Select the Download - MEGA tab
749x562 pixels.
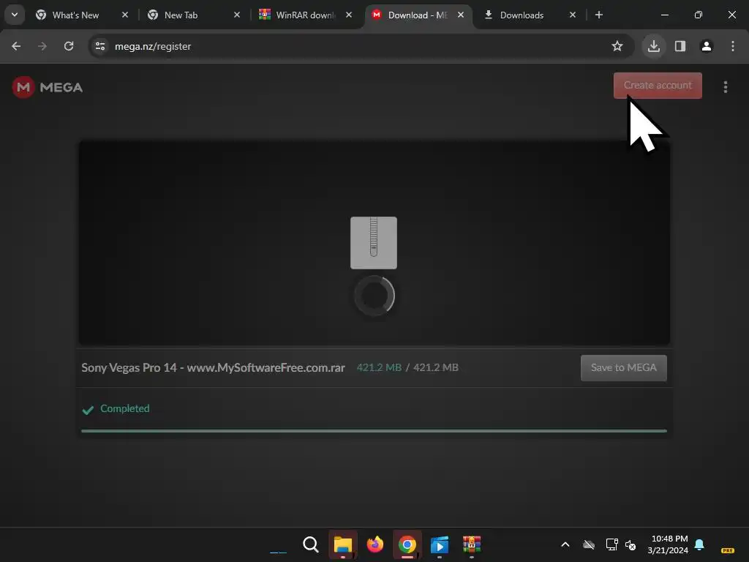coord(417,15)
